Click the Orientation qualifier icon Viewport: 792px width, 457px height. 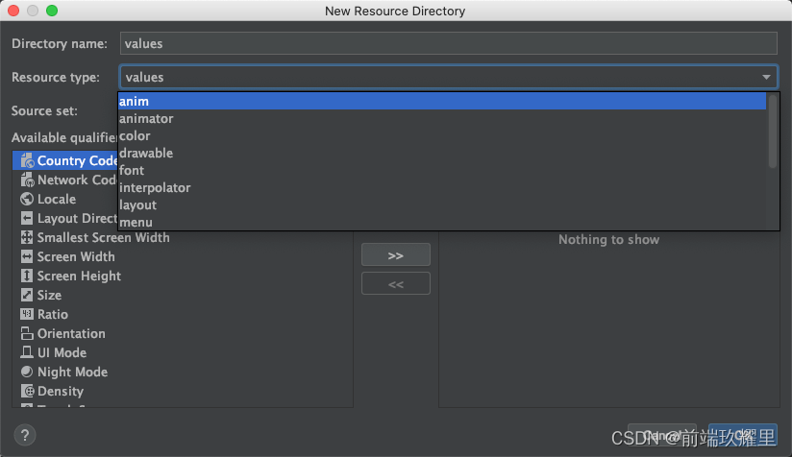27,333
